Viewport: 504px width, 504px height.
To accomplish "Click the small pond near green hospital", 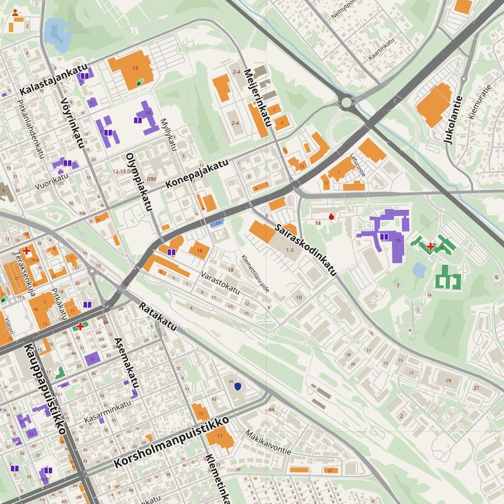I will tap(420, 270).
